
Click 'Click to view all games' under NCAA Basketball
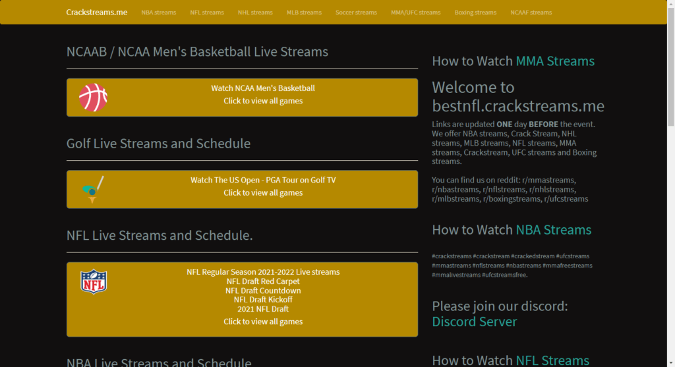(x=263, y=101)
